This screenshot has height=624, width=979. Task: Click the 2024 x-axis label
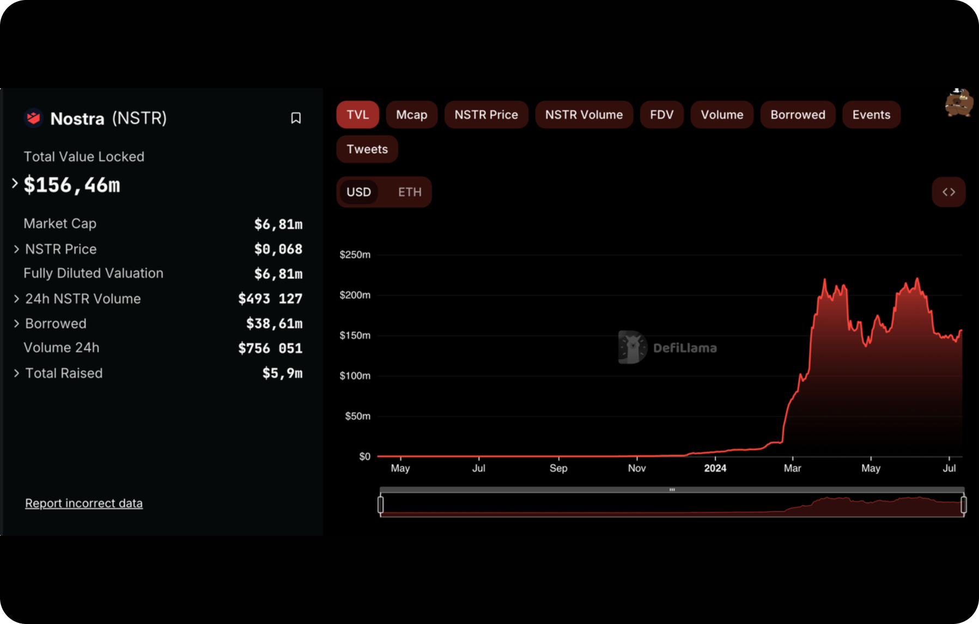click(715, 468)
